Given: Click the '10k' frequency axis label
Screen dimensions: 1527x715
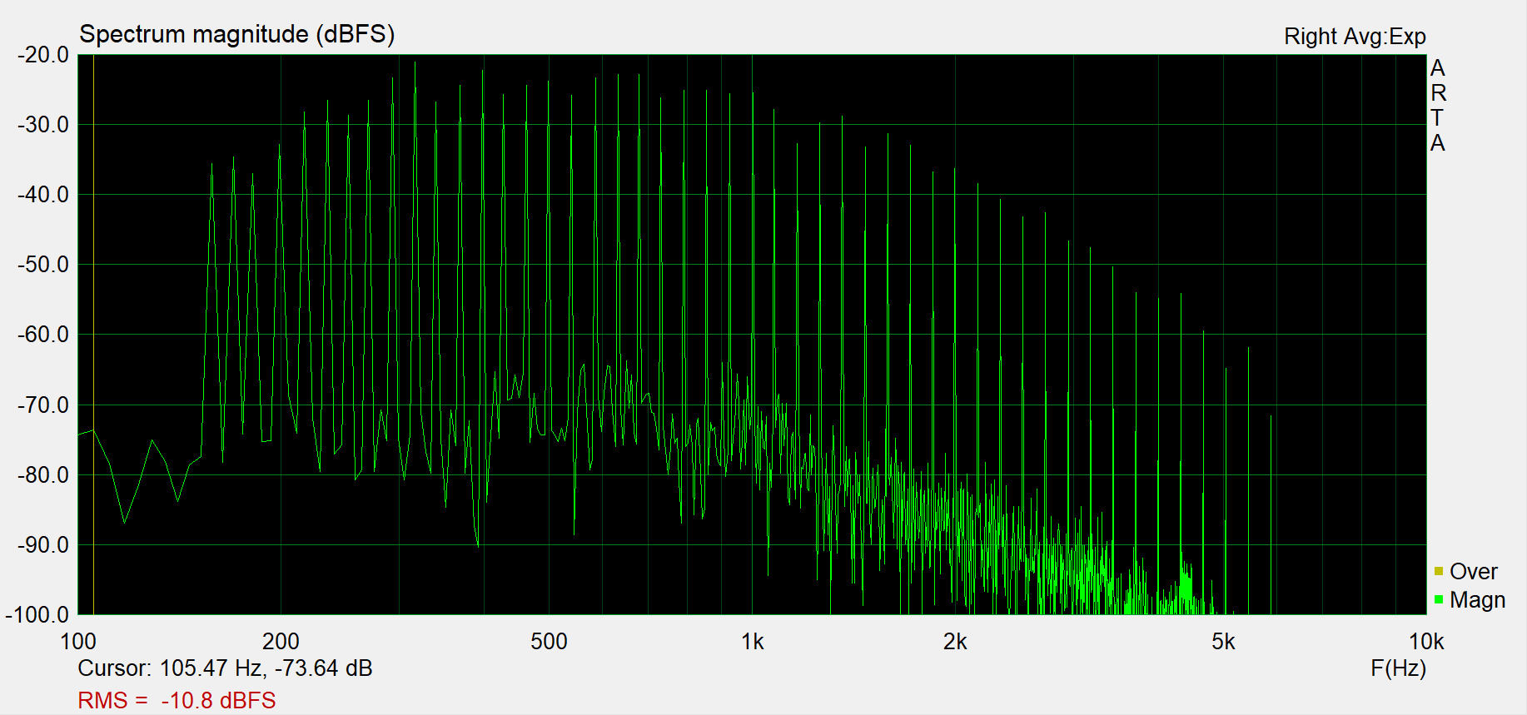Looking at the screenshot, I should click(1426, 642).
